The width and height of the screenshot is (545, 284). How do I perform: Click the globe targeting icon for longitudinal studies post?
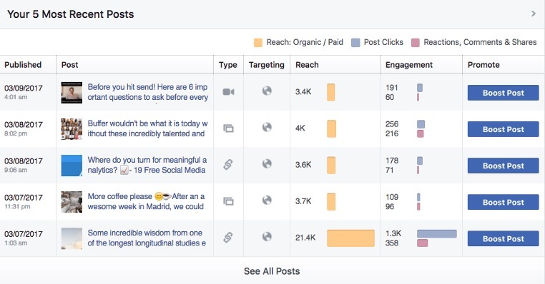[267, 236]
